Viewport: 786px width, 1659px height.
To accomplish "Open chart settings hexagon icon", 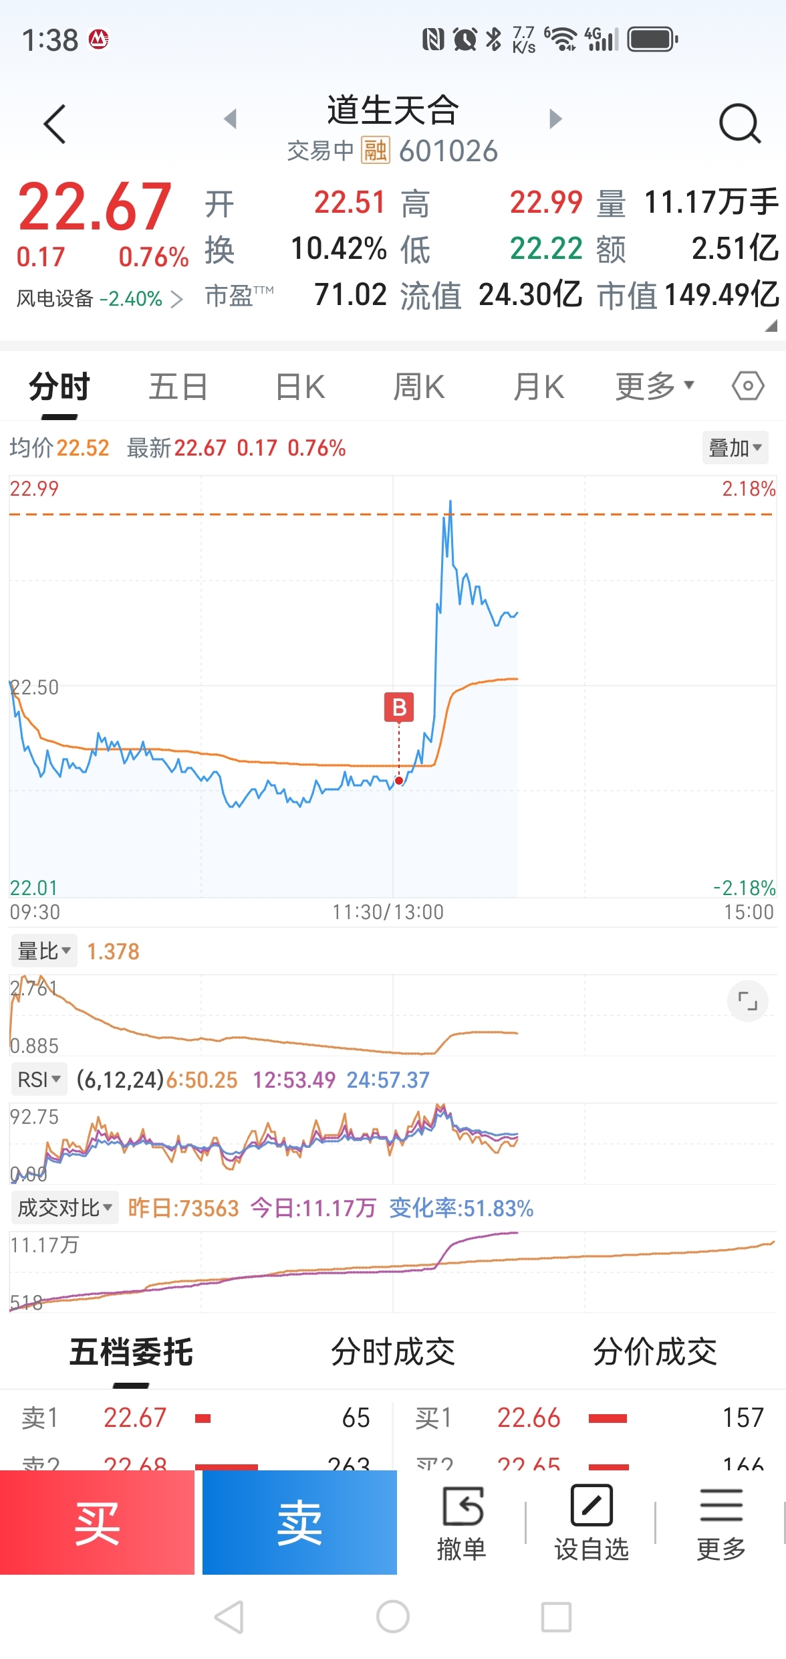I will (748, 386).
